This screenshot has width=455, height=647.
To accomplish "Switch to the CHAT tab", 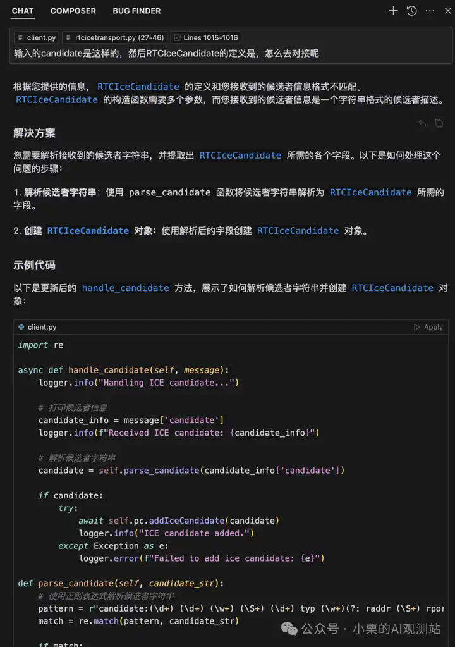I will pyautogui.click(x=23, y=11).
